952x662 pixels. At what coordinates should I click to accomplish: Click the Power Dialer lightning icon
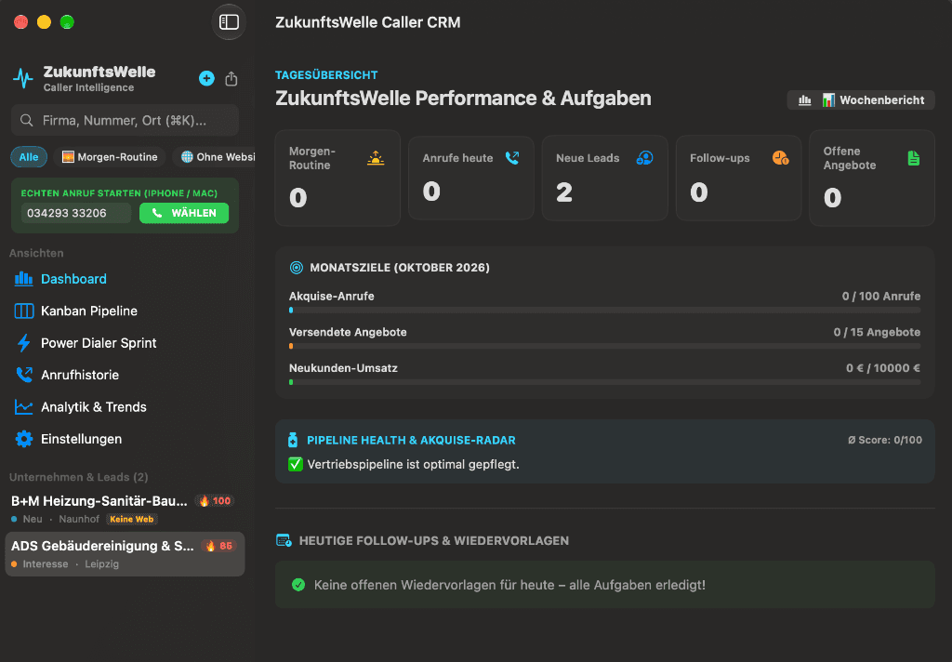(x=23, y=343)
